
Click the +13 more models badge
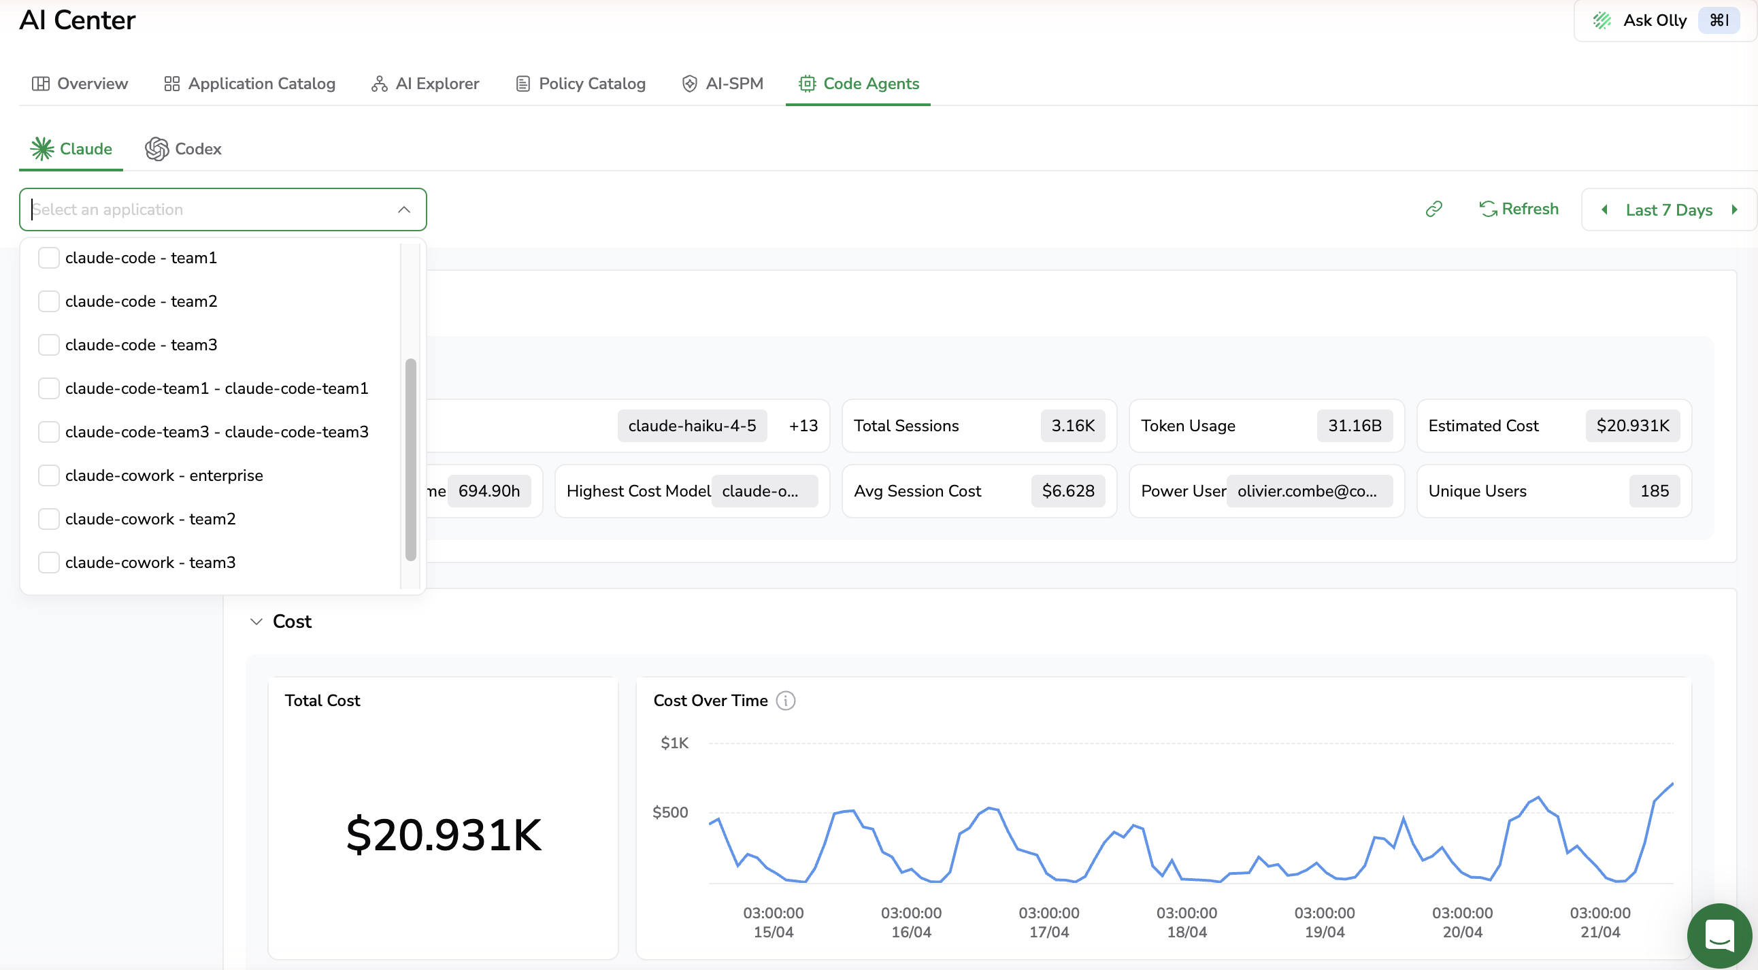point(803,426)
